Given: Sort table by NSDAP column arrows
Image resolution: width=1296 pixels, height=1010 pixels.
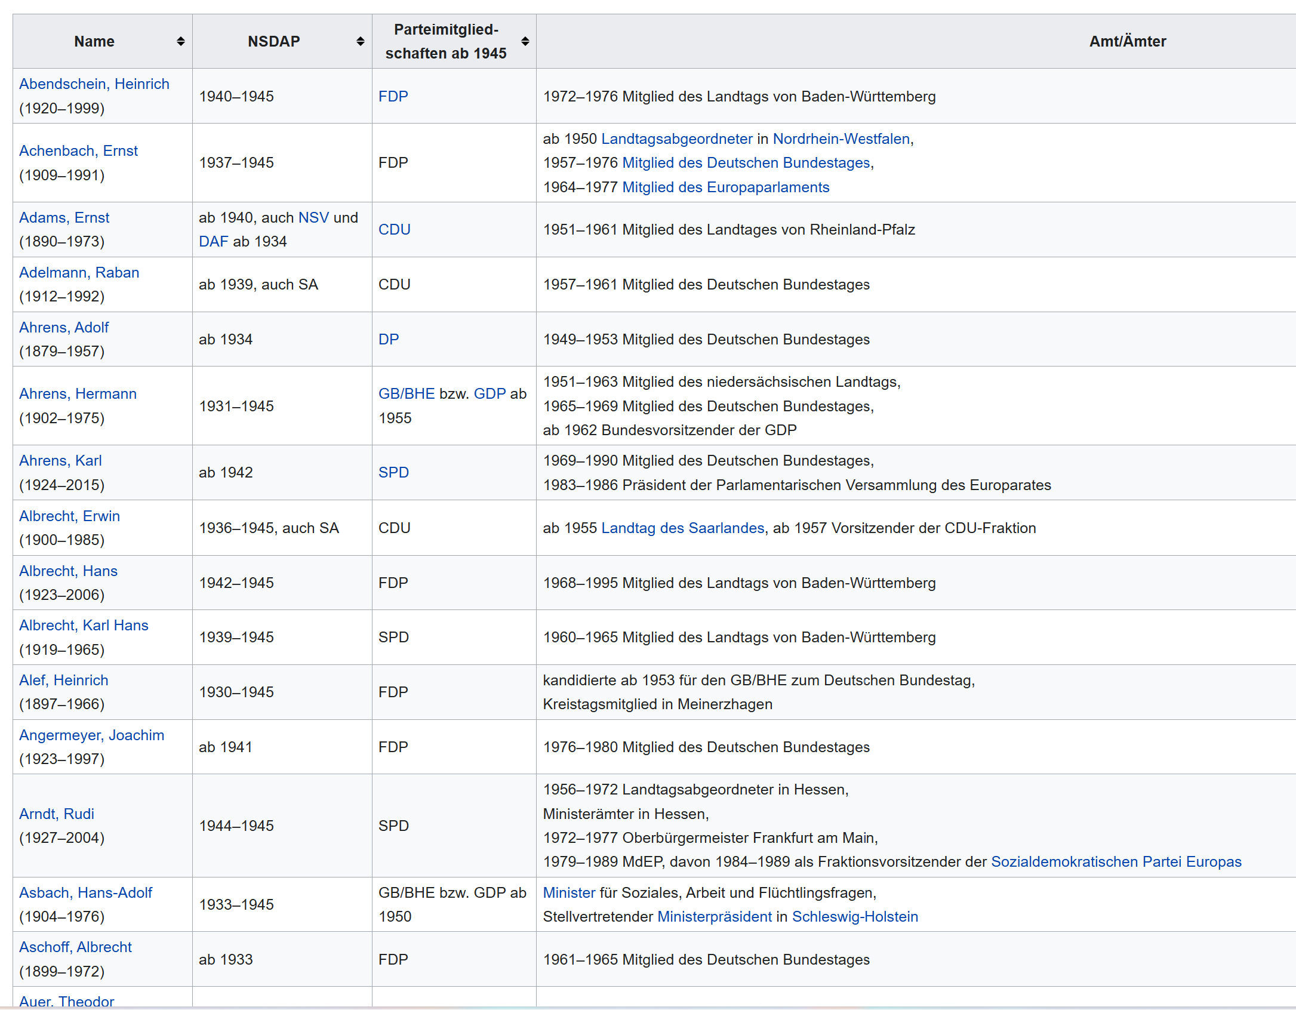Looking at the screenshot, I should point(360,41).
